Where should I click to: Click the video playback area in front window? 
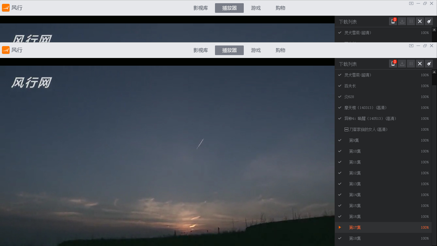pos(167,156)
